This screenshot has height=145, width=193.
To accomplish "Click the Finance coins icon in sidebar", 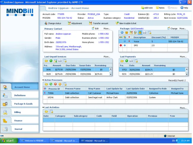I will (5, 121).
